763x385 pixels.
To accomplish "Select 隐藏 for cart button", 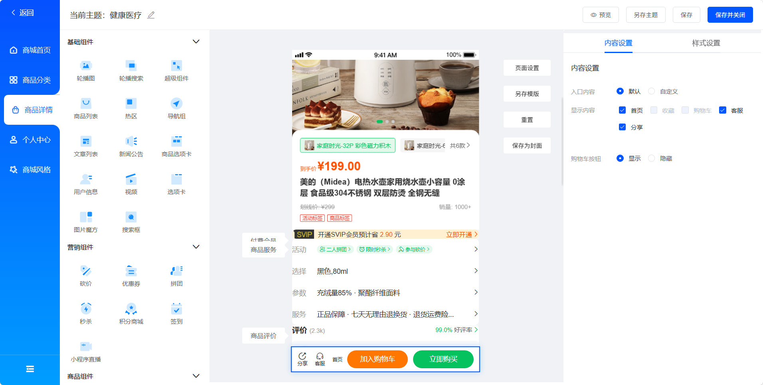I will [x=651, y=158].
